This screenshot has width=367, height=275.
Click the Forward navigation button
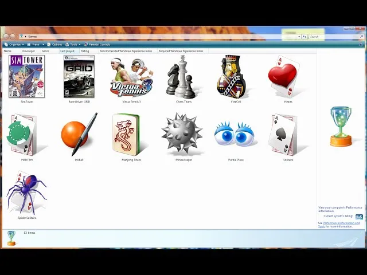click(13, 37)
